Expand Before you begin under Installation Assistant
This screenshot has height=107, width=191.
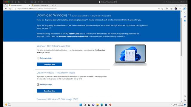click(44, 58)
